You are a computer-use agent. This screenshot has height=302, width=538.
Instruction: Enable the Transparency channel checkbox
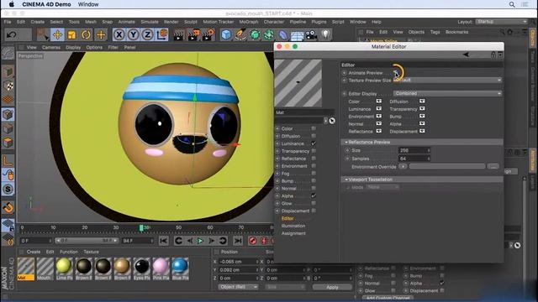[314, 151]
